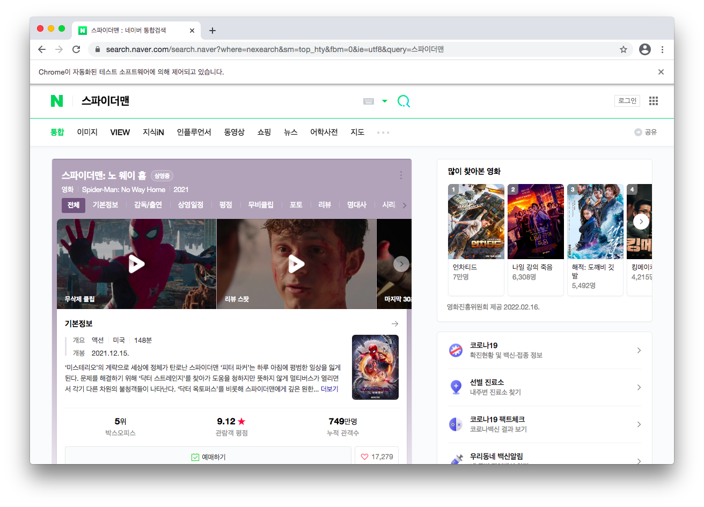Click the address bar URL
The width and height of the screenshot is (704, 507).
pos(275,49)
